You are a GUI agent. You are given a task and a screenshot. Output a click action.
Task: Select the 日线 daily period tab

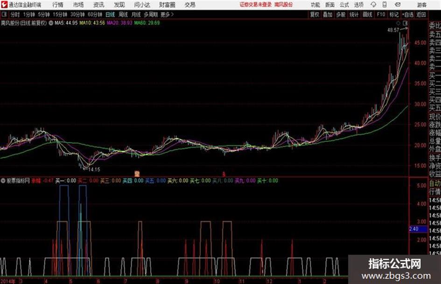point(110,14)
